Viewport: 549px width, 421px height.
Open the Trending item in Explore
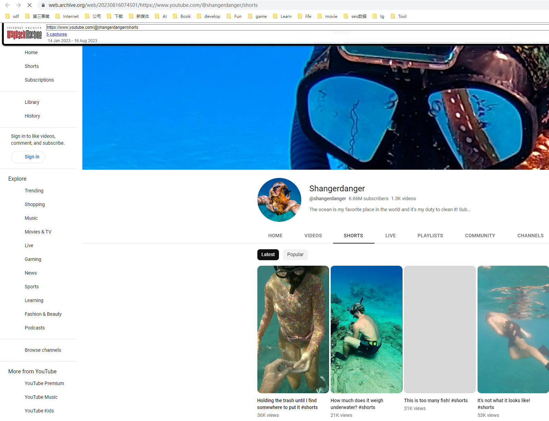click(x=34, y=191)
